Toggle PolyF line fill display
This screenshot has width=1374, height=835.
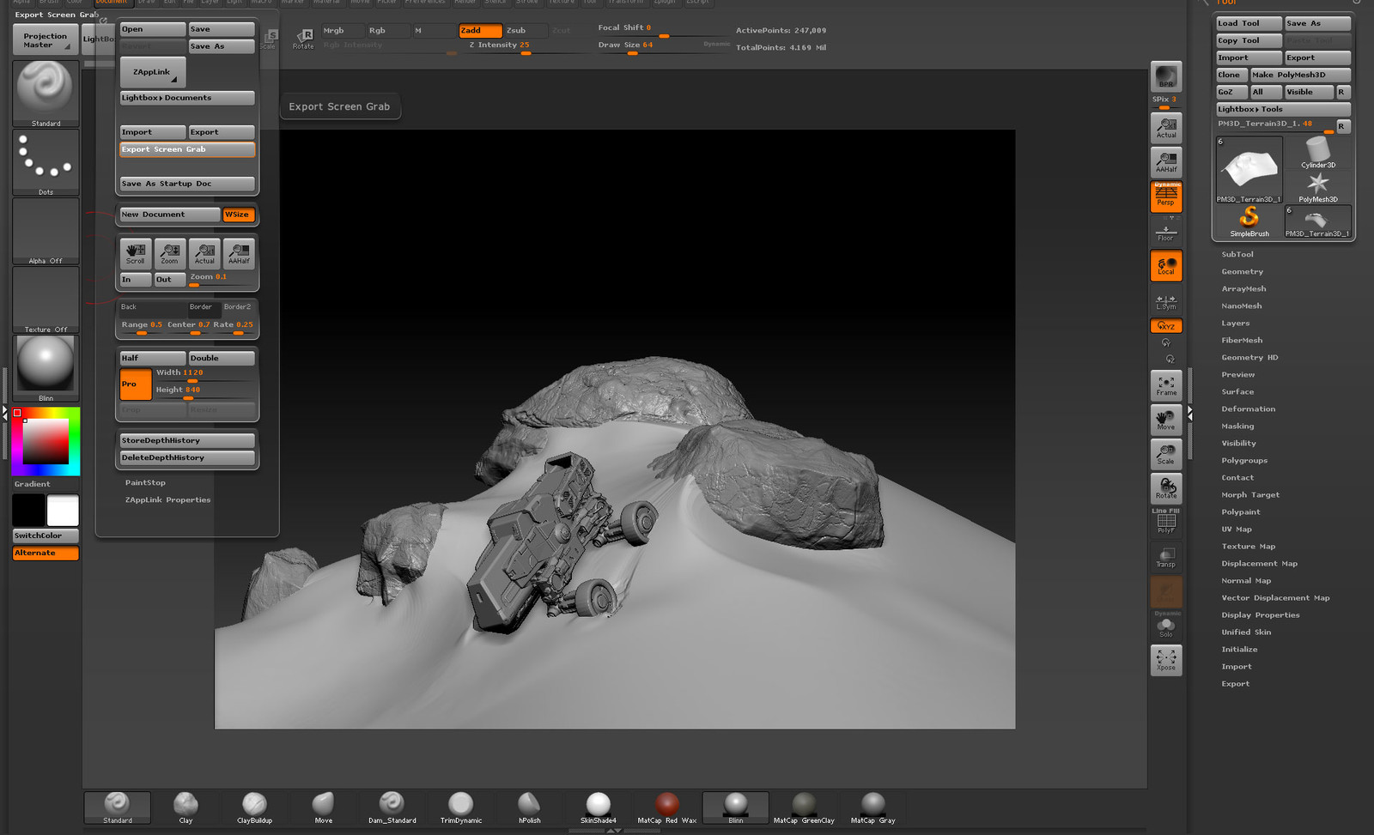(x=1166, y=521)
